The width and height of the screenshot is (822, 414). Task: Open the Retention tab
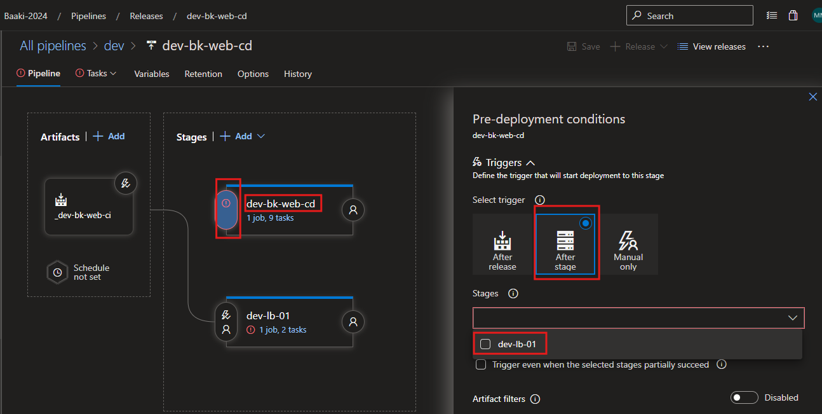(203, 74)
